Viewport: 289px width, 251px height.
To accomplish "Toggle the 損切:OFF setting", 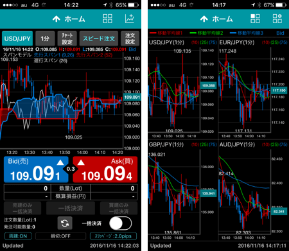I will point(60,236).
